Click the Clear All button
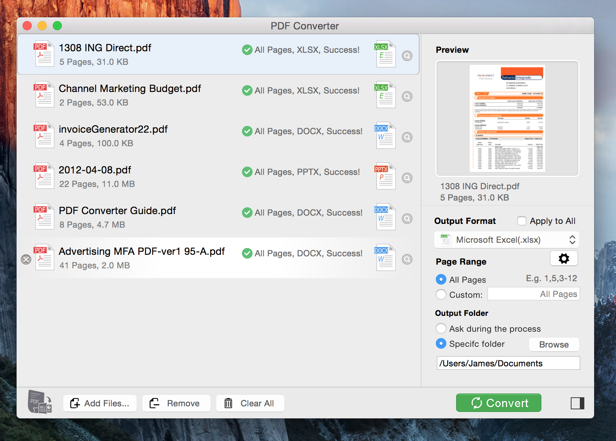The height and width of the screenshot is (441, 616). [250, 403]
